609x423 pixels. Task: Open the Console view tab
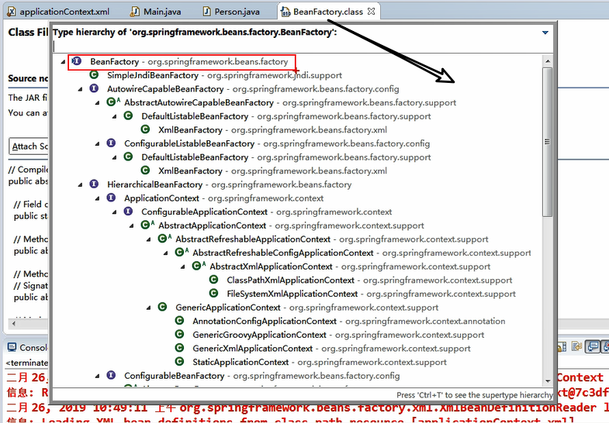28,348
